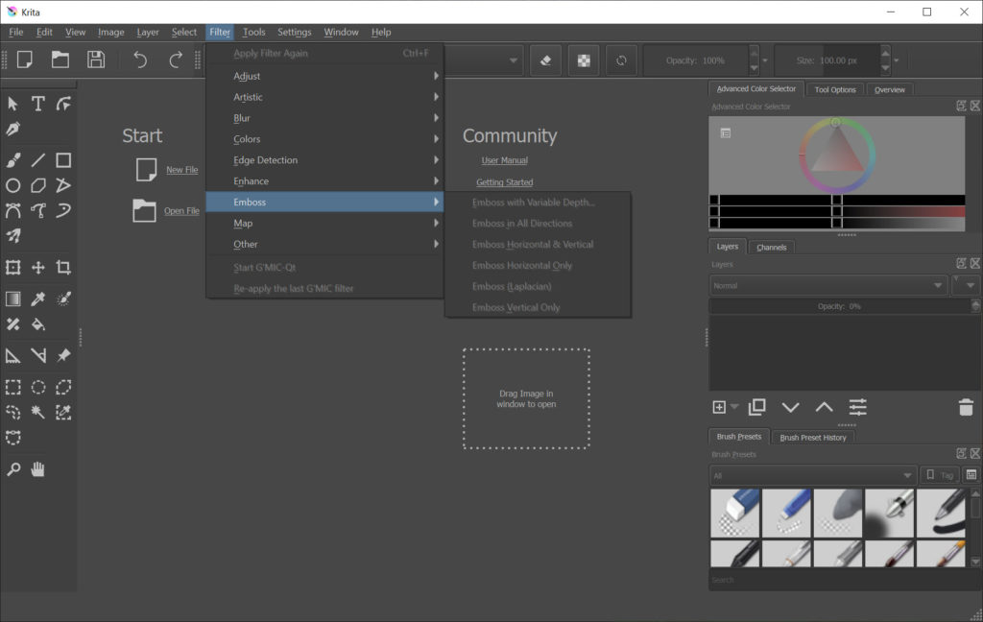Select the Measure distance tool
Image resolution: width=983 pixels, height=622 pixels.
pos(38,355)
